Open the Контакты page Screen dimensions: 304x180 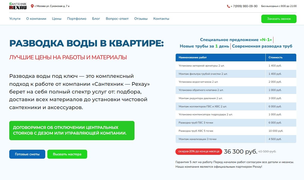161,19
